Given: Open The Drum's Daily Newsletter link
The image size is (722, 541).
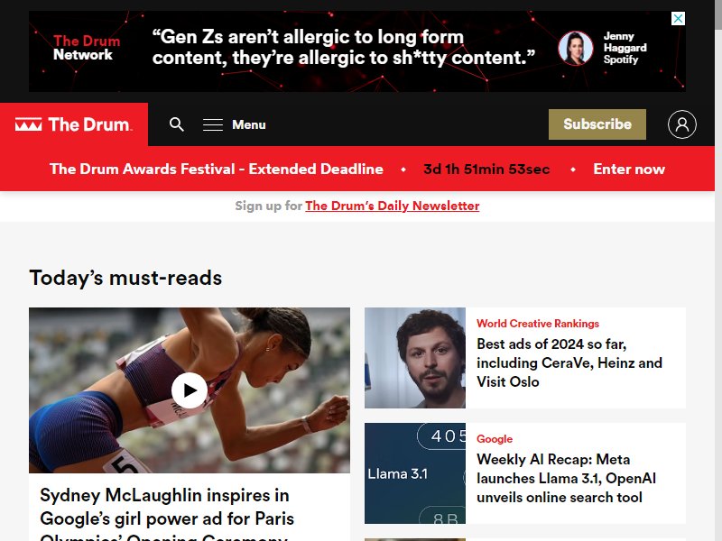Looking at the screenshot, I should [x=392, y=206].
